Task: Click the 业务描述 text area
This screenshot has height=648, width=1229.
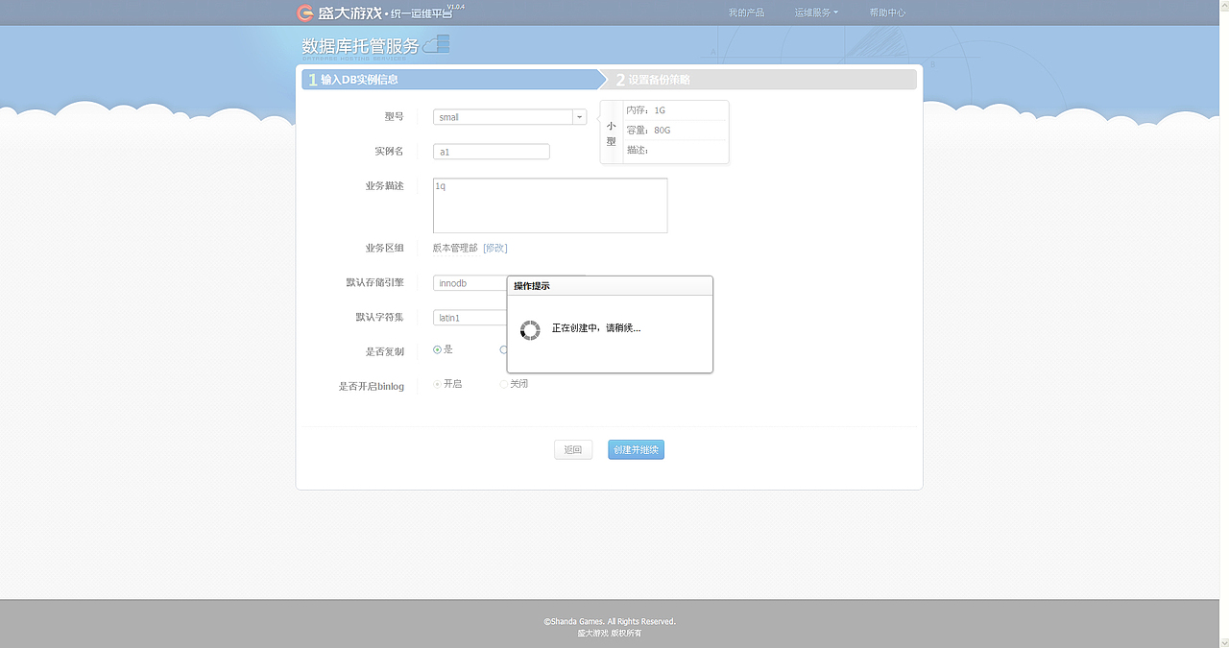Action: point(550,205)
